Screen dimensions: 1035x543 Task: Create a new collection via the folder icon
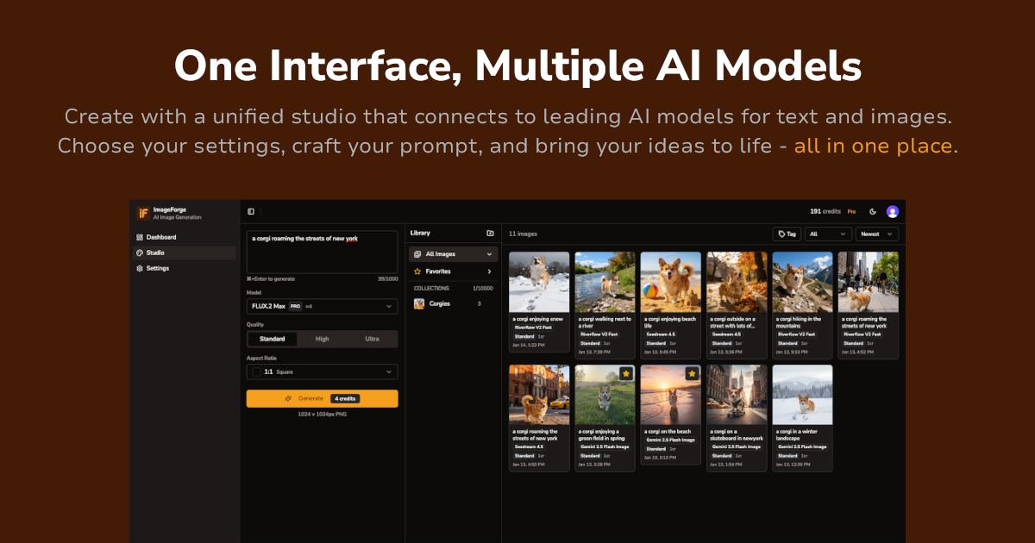click(490, 233)
